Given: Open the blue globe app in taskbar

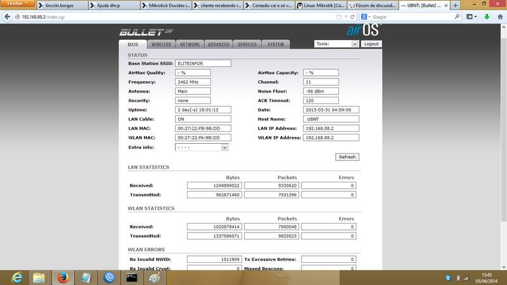Looking at the screenshot, I should (109, 277).
